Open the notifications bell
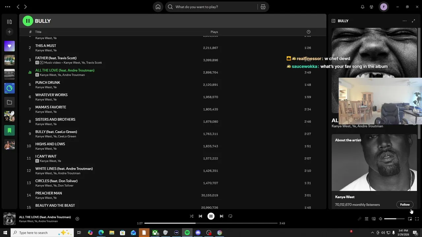Image resolution: width=422 pixels, height=237 pixels. click(363, 7)
